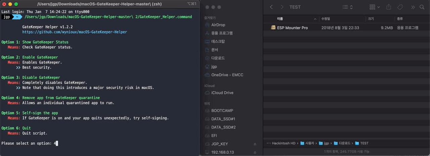
Task: Click TEST folder in path bar
Action: (362, 143)
